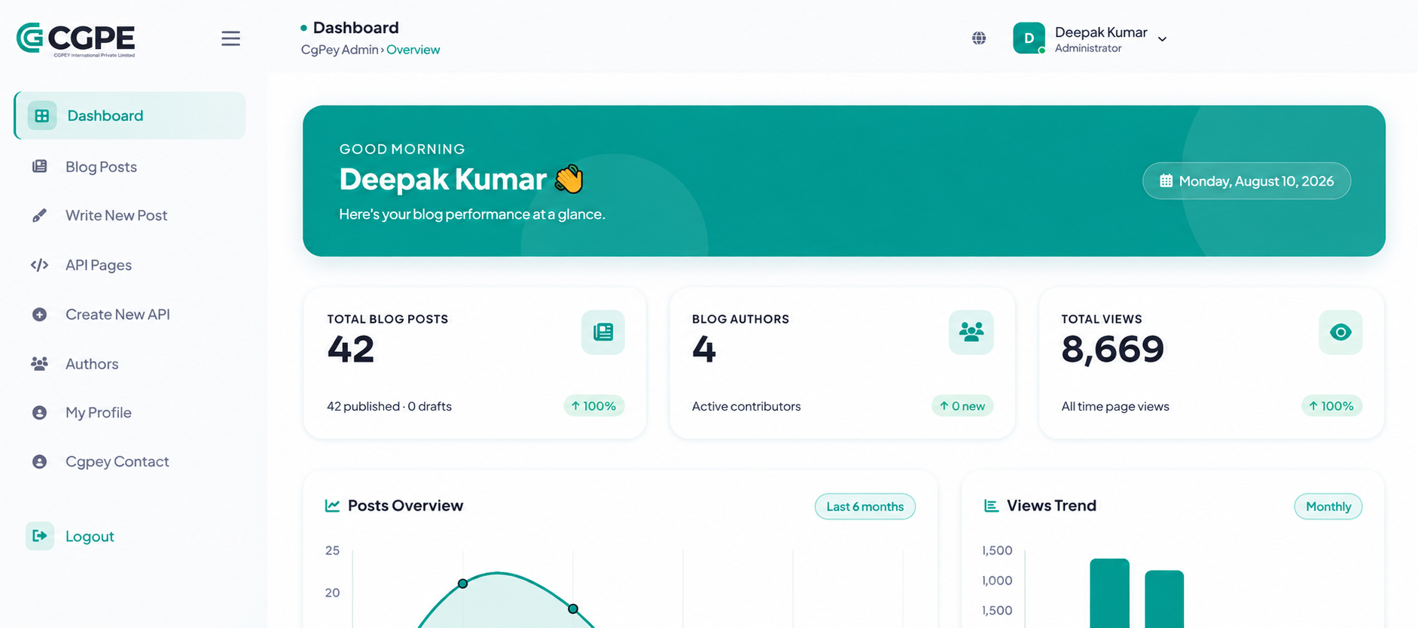Click the Total Views eye card icon
The height and width of the screenshot is (628, 1418).
pyautogui.click(x=1340, y=332)
